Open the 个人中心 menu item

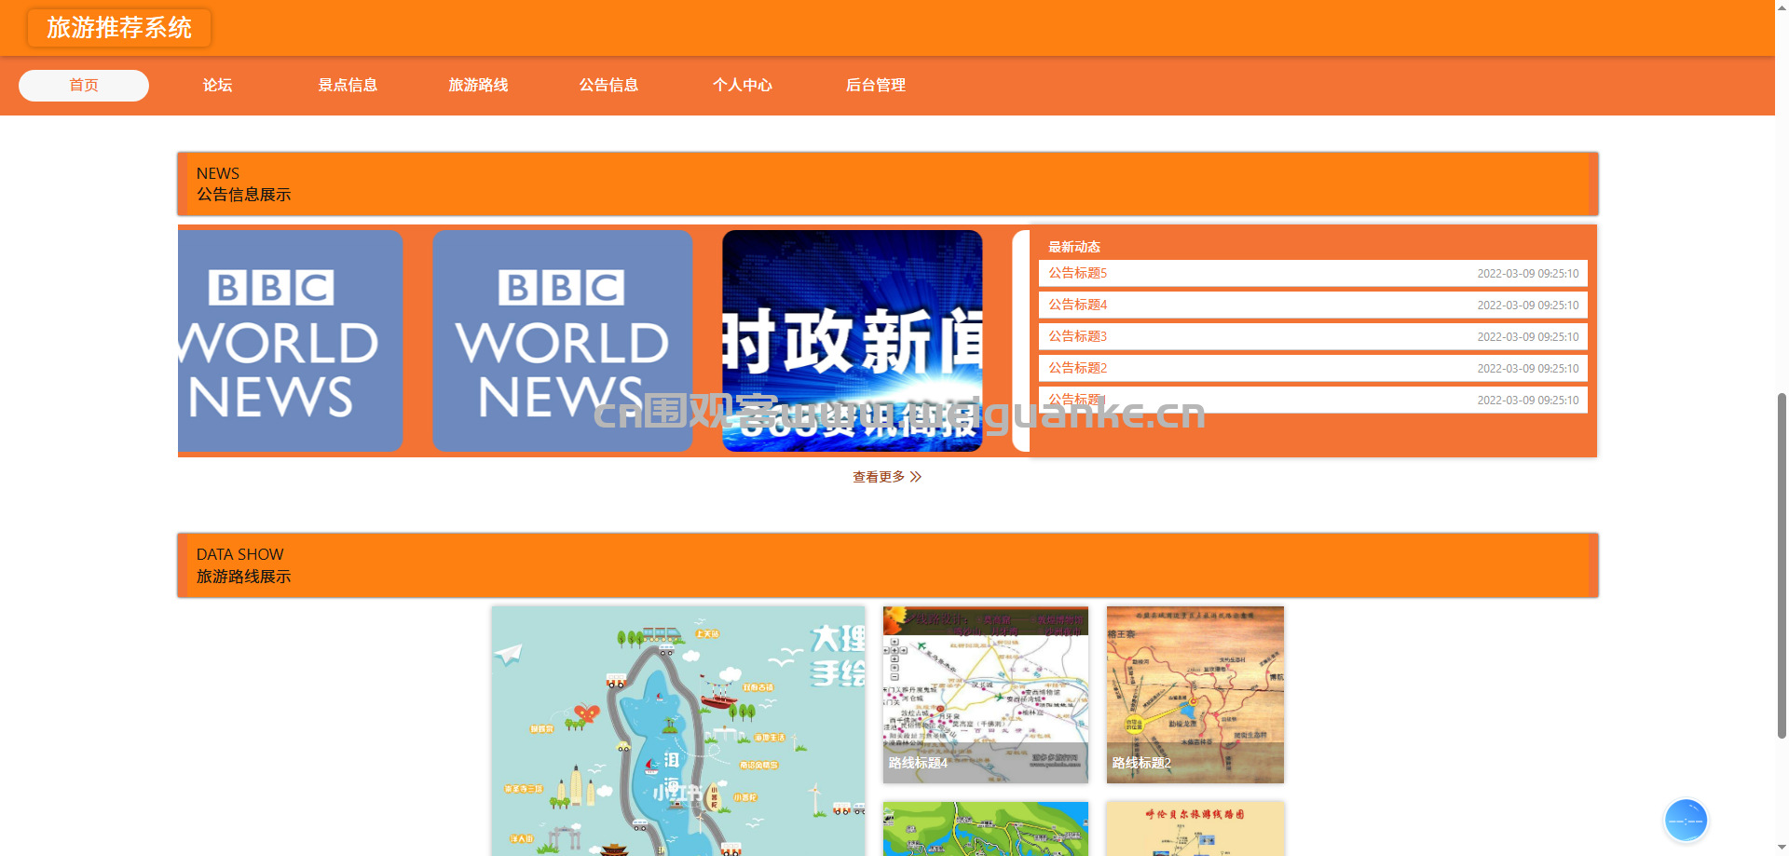(x=743, y=86)
